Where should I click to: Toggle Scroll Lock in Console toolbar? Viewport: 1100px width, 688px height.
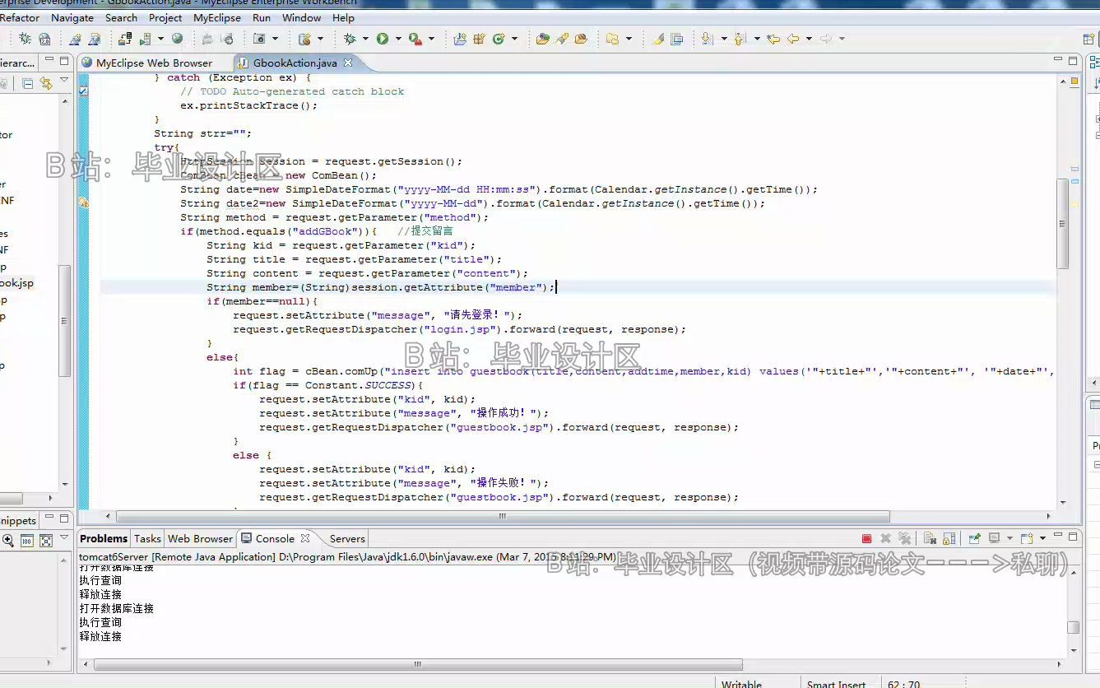point(949,538)
